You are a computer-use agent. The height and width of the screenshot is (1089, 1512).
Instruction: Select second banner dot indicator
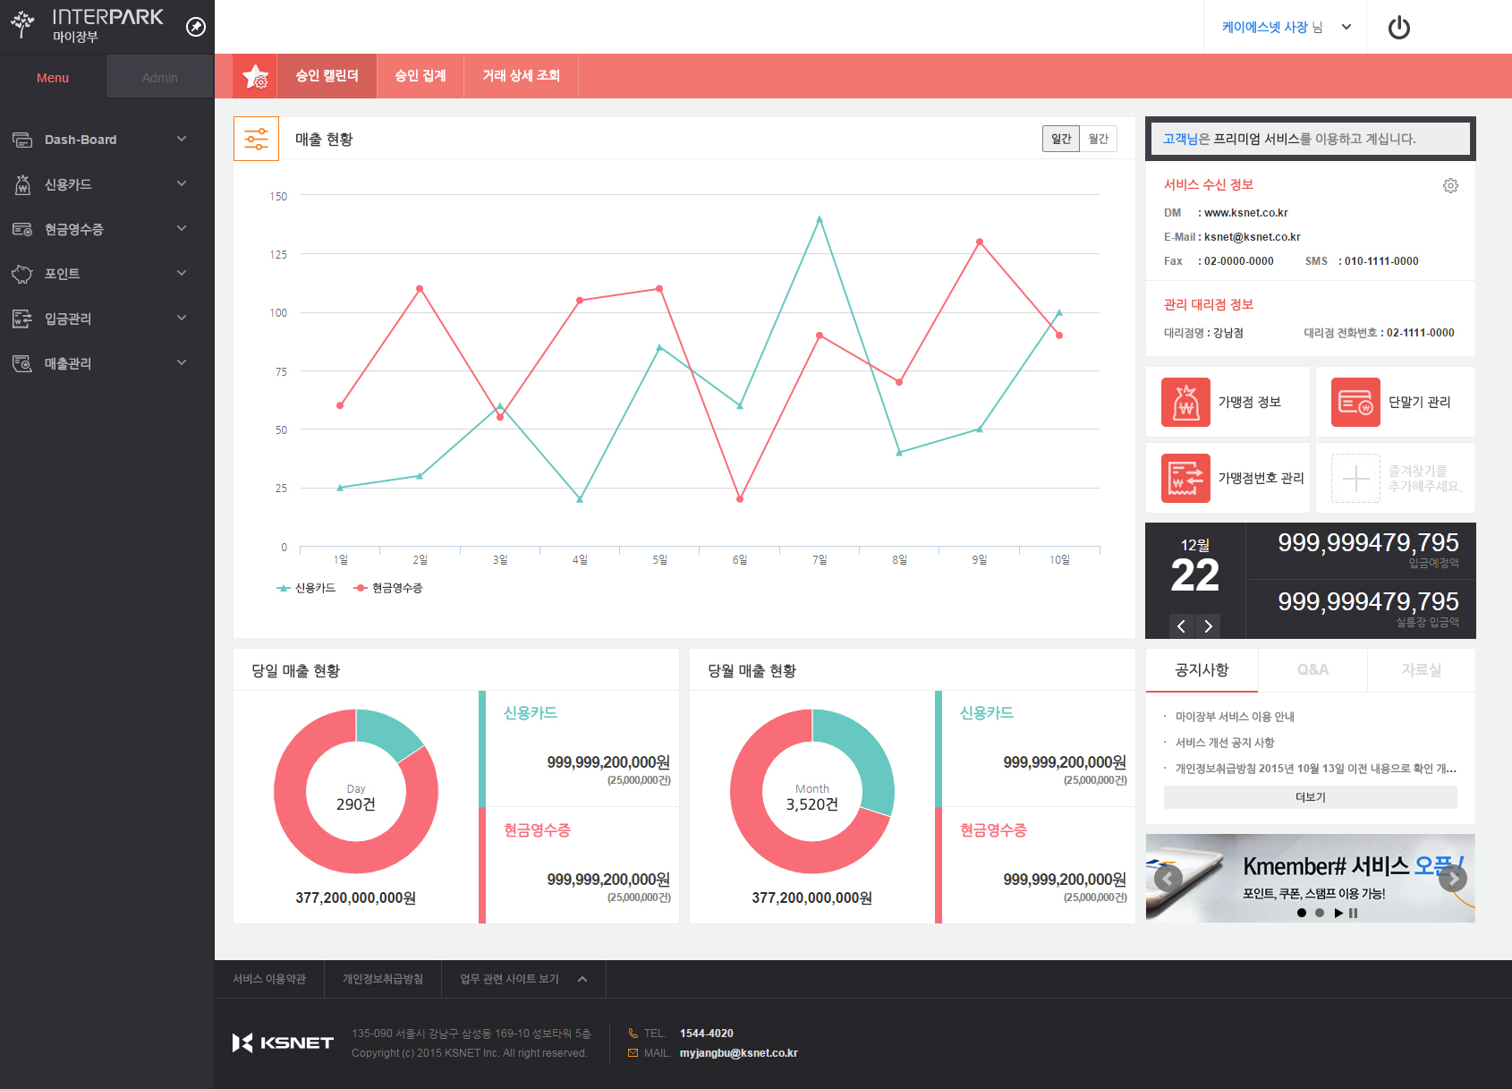pos(1320,913)
